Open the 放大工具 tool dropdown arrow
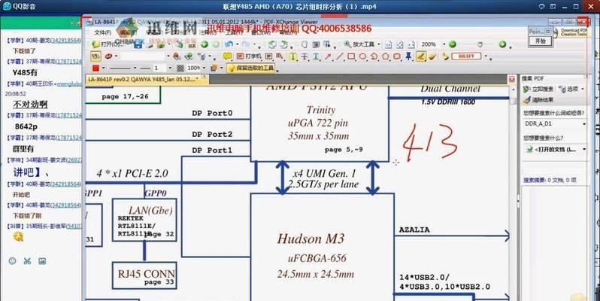Screen dimensions: 600x301 coord(379,44)
